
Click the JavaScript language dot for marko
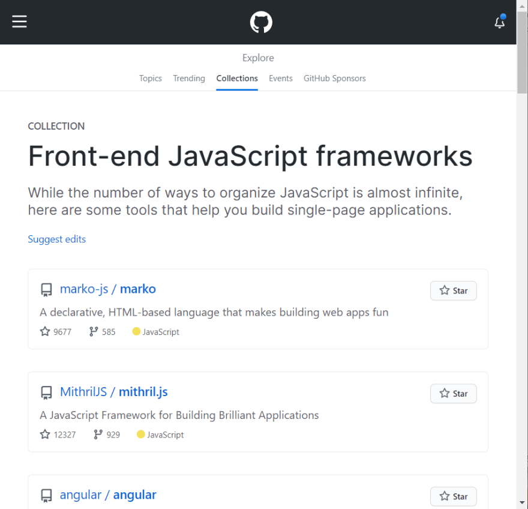coord(136,331)
